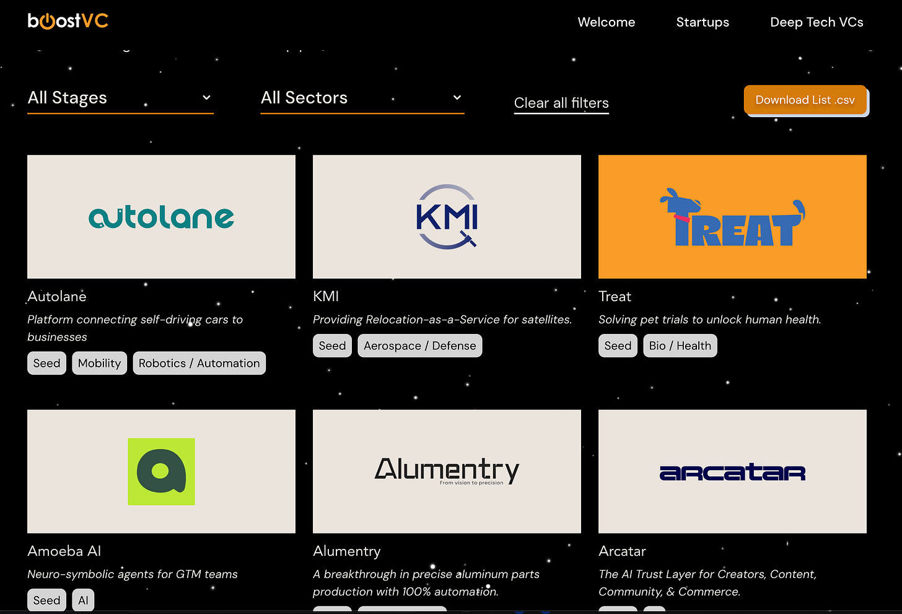Select the Robotics / Automation tag
The image size is (902, 614).
[199, 363]
